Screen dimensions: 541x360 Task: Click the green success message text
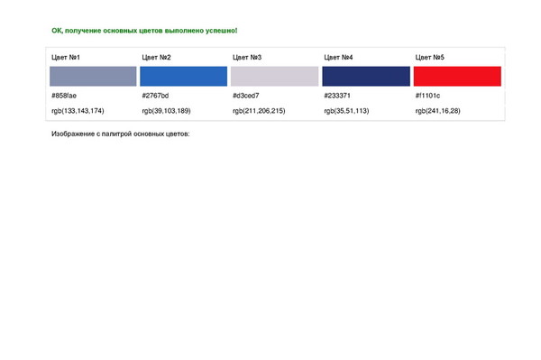tap(144, 31)
